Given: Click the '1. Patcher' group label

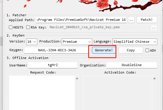Looking at the screenshot, I should coord(16,15).
